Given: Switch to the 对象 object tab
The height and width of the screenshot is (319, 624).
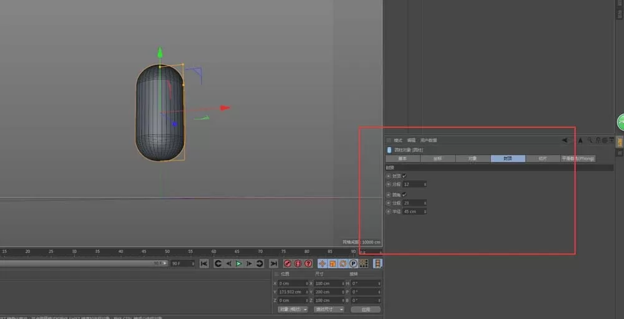Looking at the screenshot, I should [x=473, y=158].
